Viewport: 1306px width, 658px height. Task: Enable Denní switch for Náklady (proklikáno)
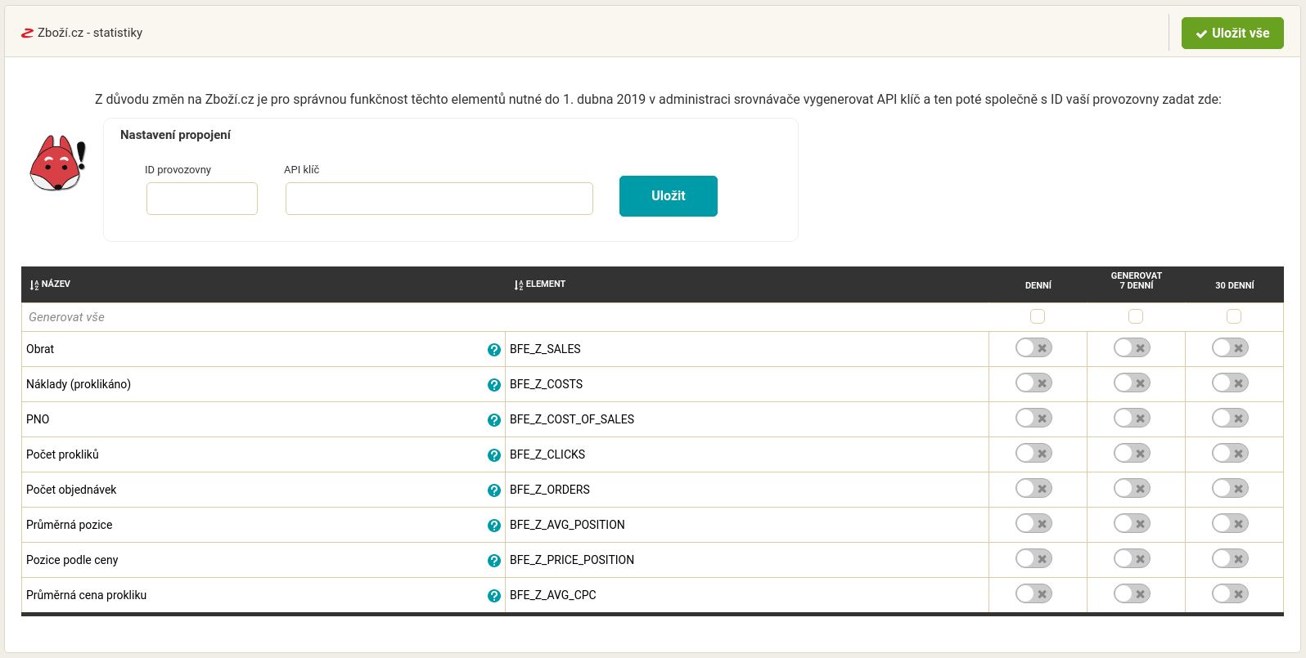pyautogui.click(x=1034, y=383)
